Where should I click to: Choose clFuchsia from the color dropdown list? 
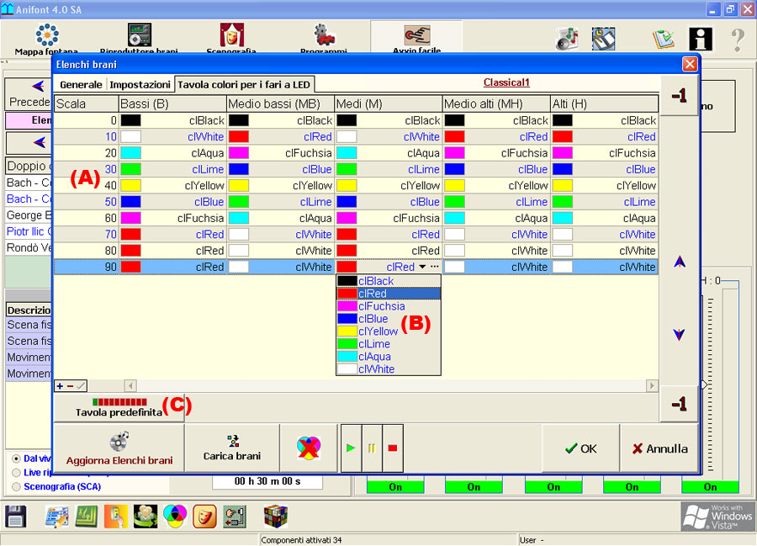coord(389,306)
